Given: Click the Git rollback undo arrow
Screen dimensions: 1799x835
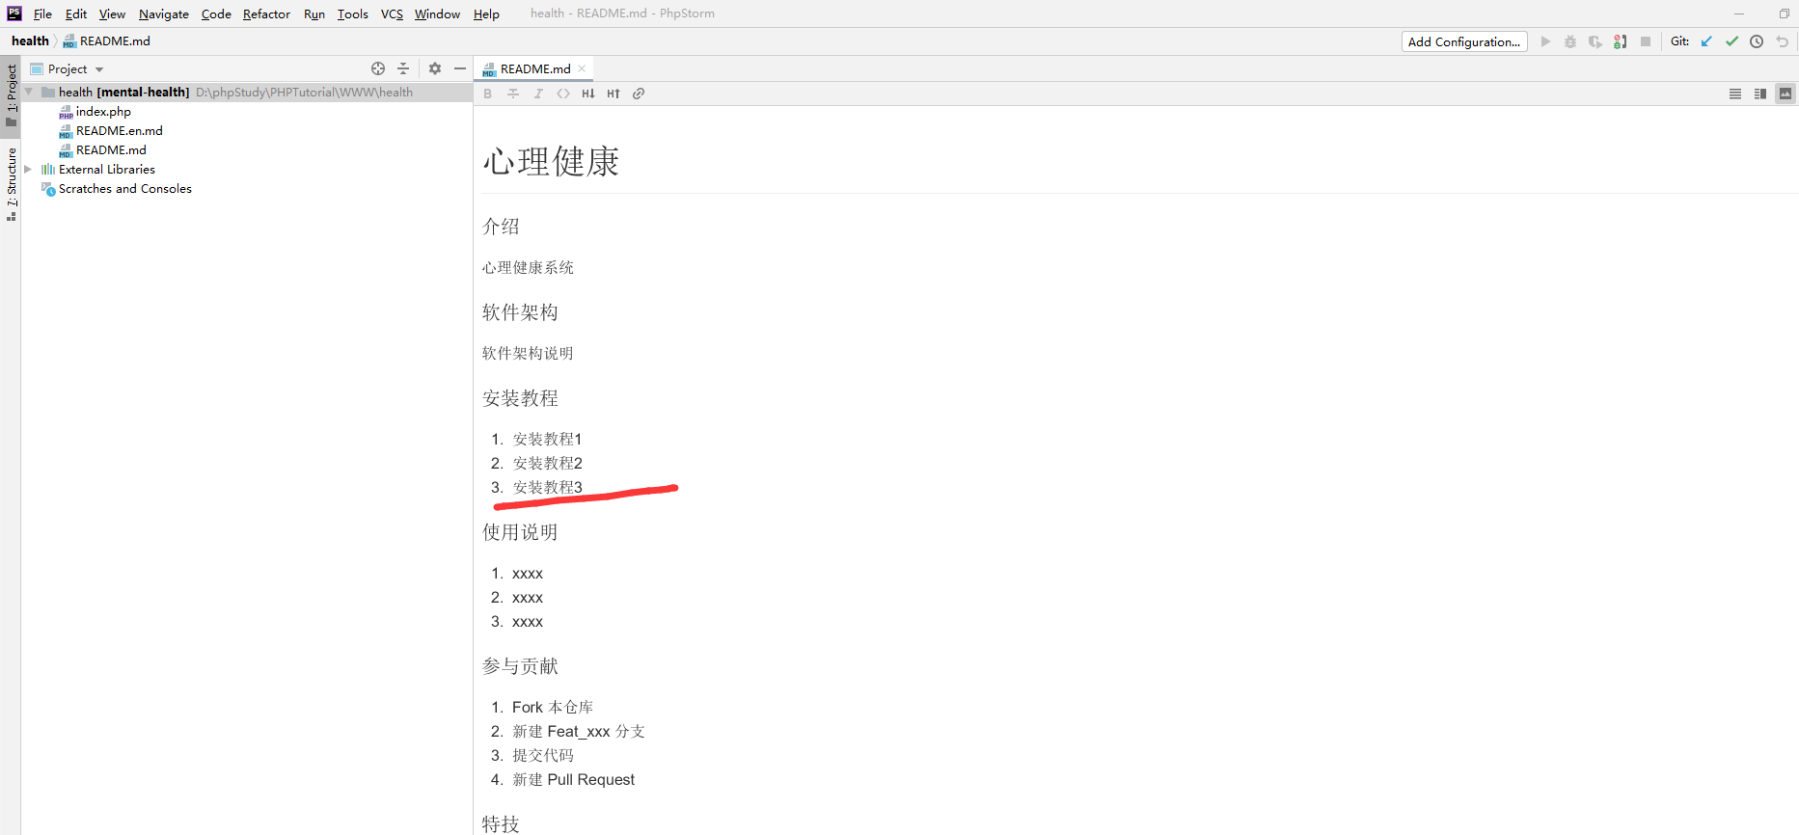Looking at the screenshot, I should tap(1783, 41).
